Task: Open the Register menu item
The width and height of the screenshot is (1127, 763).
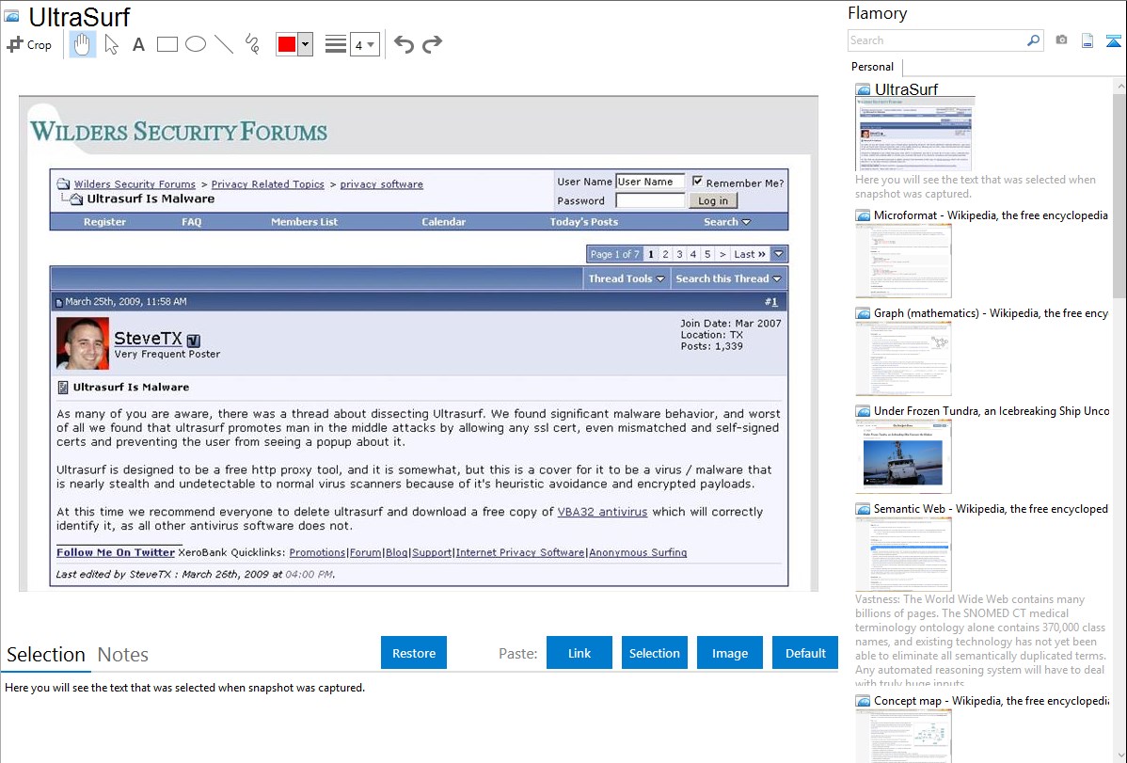Action: pos(105,221)
